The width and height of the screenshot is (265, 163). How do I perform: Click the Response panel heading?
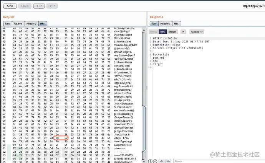(156, 17)
